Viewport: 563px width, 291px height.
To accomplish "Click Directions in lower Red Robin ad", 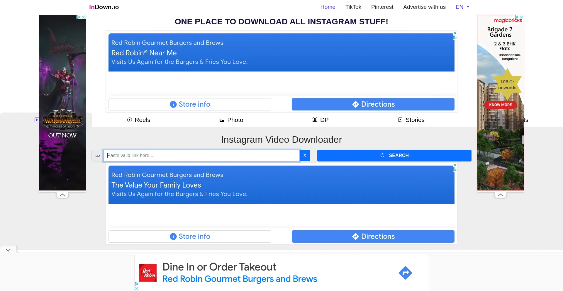I will 373,236.
